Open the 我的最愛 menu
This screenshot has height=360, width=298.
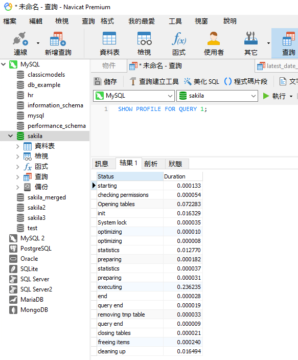142,21
